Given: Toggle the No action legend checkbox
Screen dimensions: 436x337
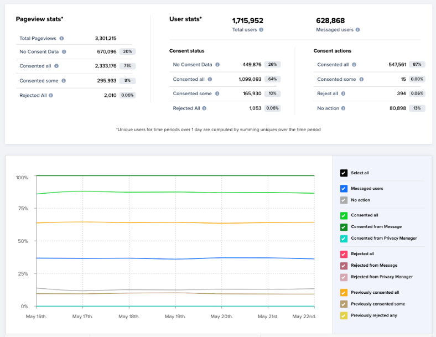Looking at the screenshot, I should coord(344,200).
